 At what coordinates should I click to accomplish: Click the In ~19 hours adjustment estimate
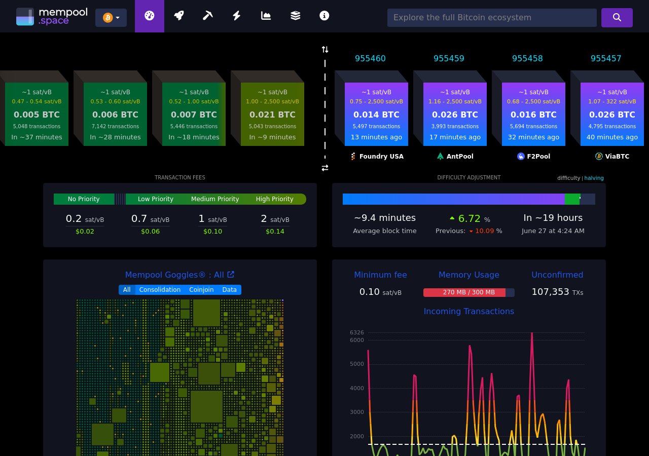click(x=553, y=218)
